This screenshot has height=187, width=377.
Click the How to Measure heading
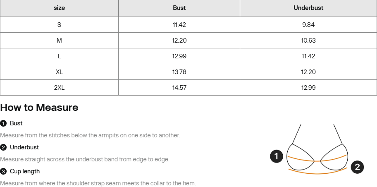(x=39, y=107)
